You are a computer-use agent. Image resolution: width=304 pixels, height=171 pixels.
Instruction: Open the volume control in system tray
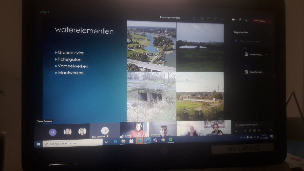click(258, 137)
